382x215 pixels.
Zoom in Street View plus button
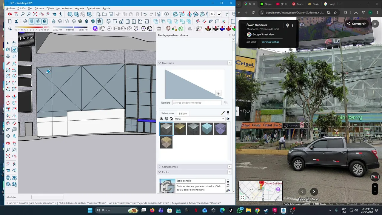point(375,186)
